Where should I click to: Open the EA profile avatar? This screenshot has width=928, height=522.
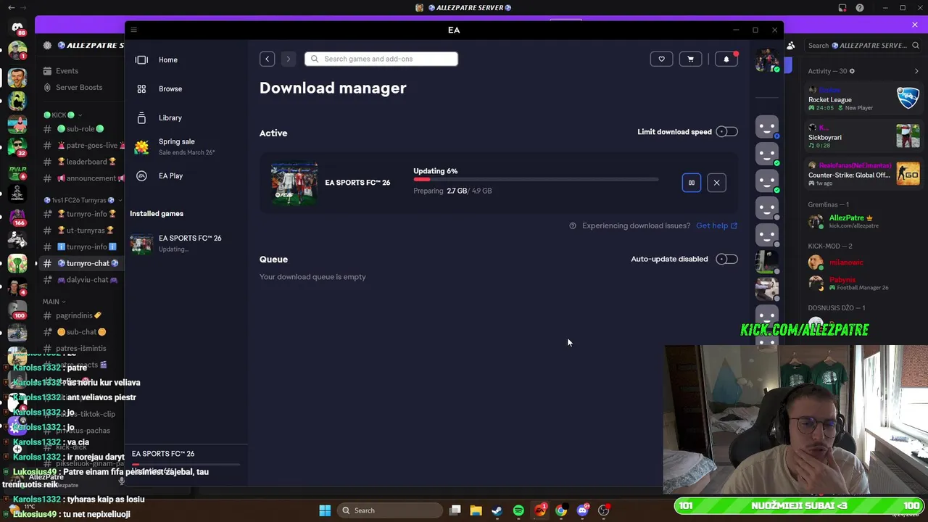click(766, 60)
